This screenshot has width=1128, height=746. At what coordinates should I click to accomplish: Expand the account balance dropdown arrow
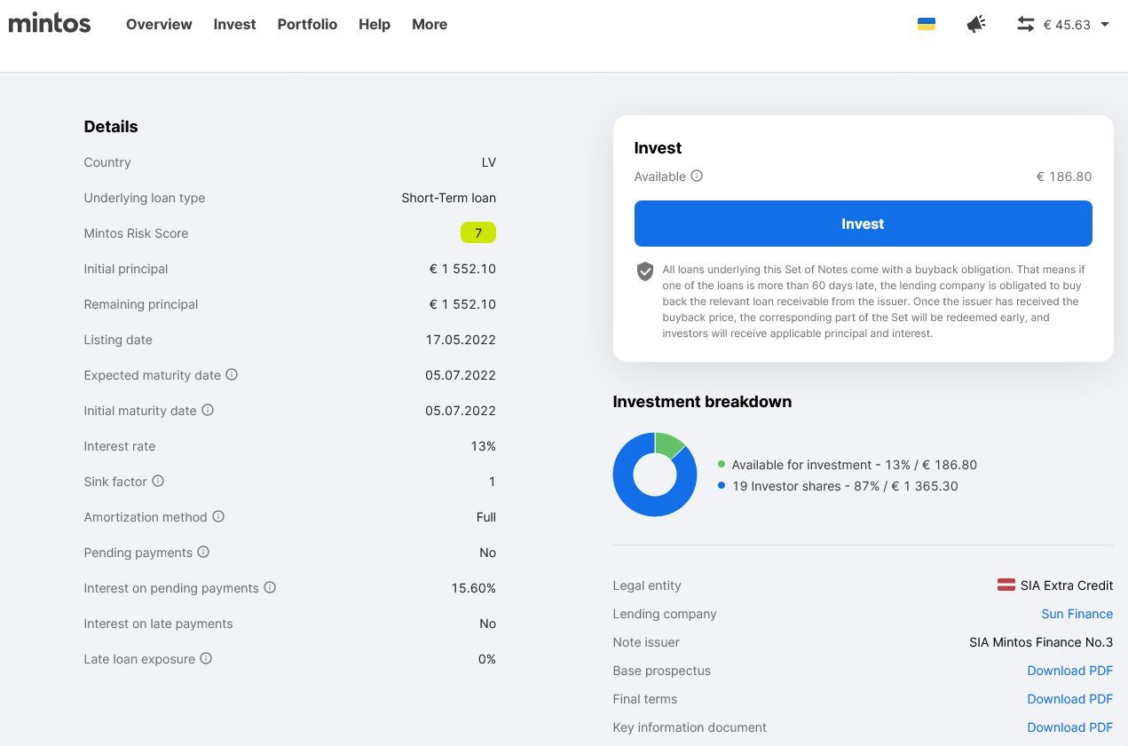click(x=1105, y=24)
